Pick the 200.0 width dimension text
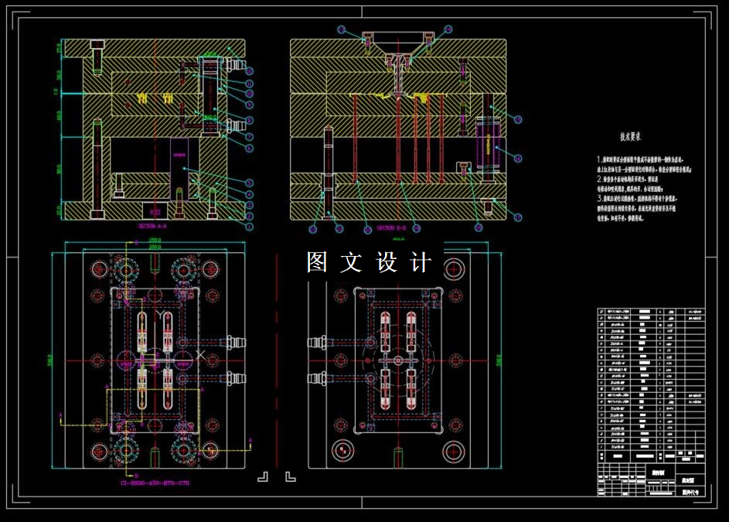729x522 pixels. click(155, 247)
